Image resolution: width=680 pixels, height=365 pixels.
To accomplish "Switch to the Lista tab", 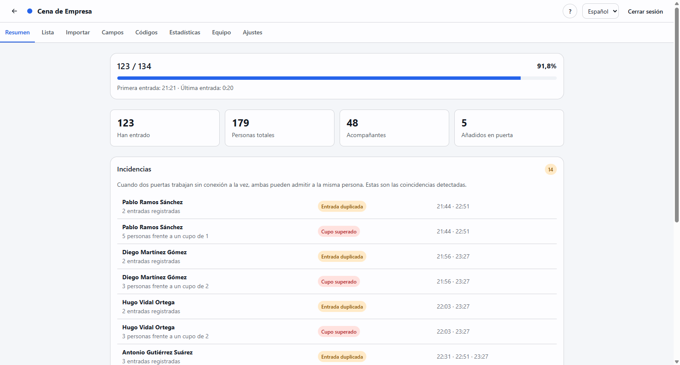I will click(x=48, y=32).
